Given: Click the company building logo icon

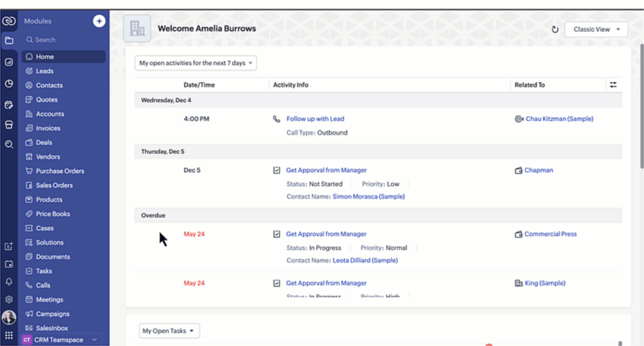Looking at the screenshot, I should 137,28.
